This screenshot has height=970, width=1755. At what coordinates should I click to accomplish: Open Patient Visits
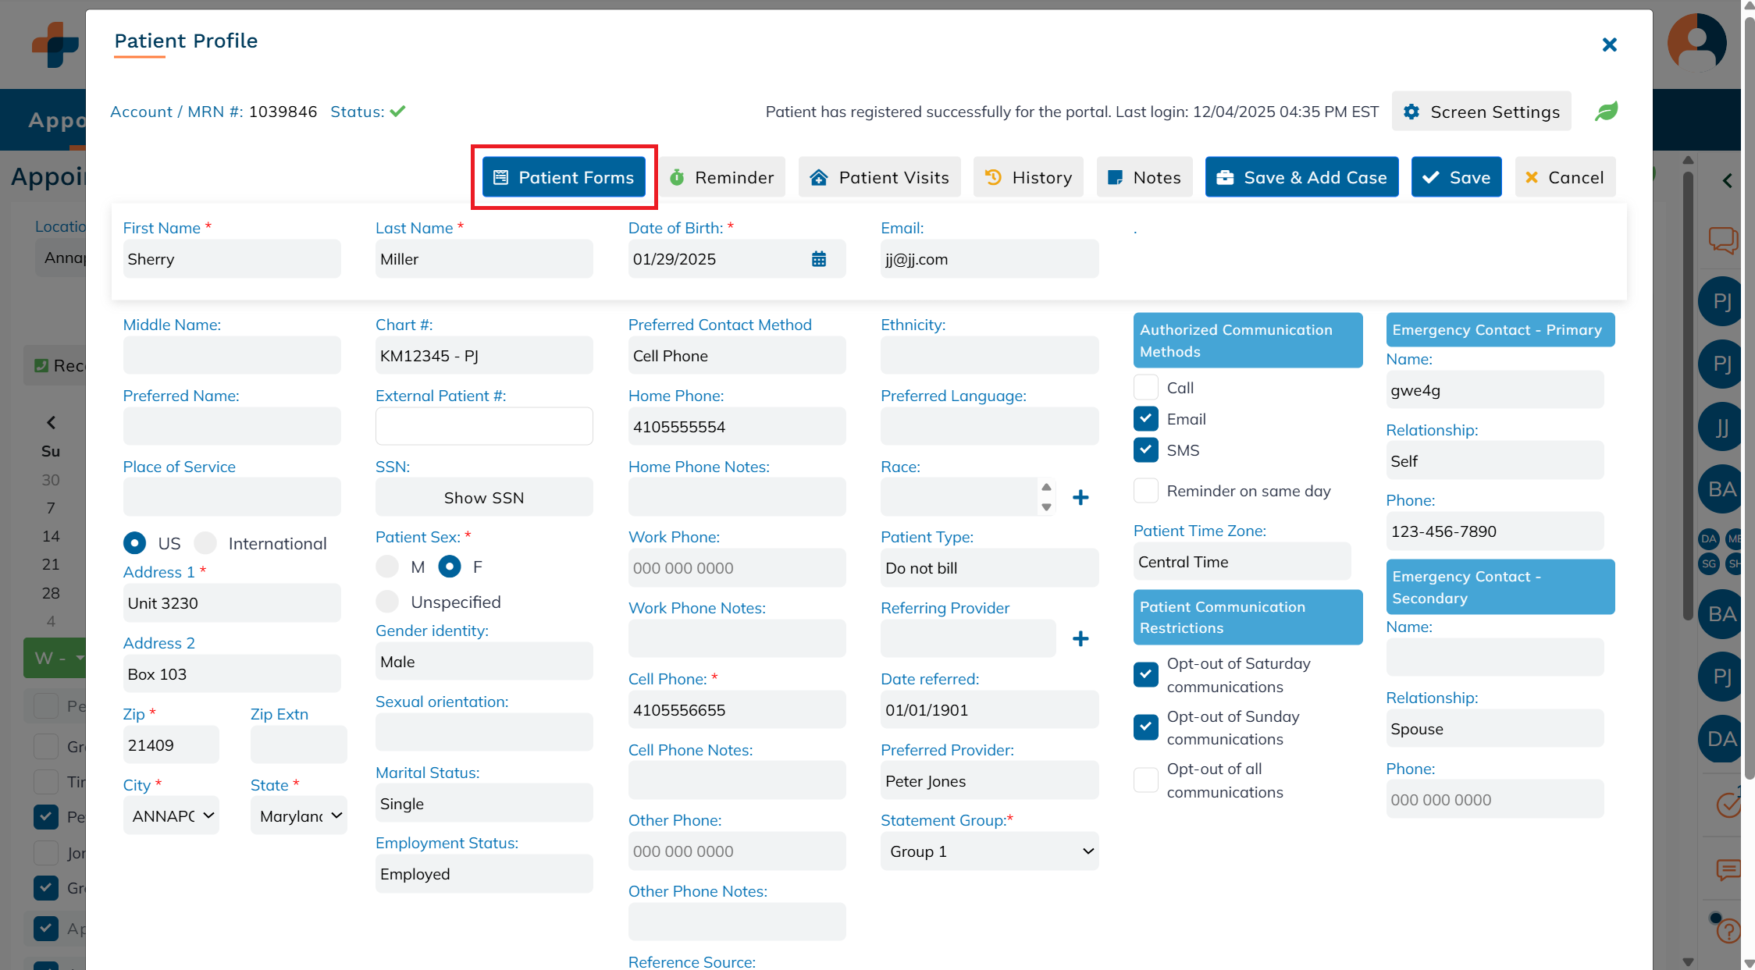pyautogui.click(x=879, y=177)
